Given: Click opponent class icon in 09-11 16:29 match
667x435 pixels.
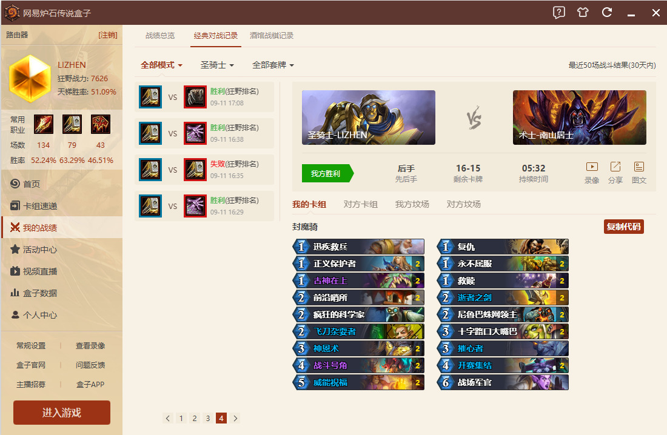Looking at the screenshot, I should (x=195, y=206).
